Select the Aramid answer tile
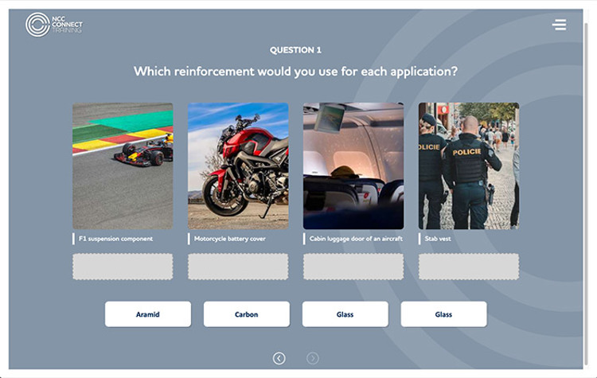This screenshot has width=597, height=378. (148, 314)
